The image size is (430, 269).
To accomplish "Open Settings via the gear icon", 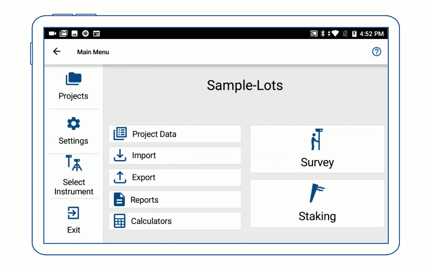I will [x=74, y=124].
